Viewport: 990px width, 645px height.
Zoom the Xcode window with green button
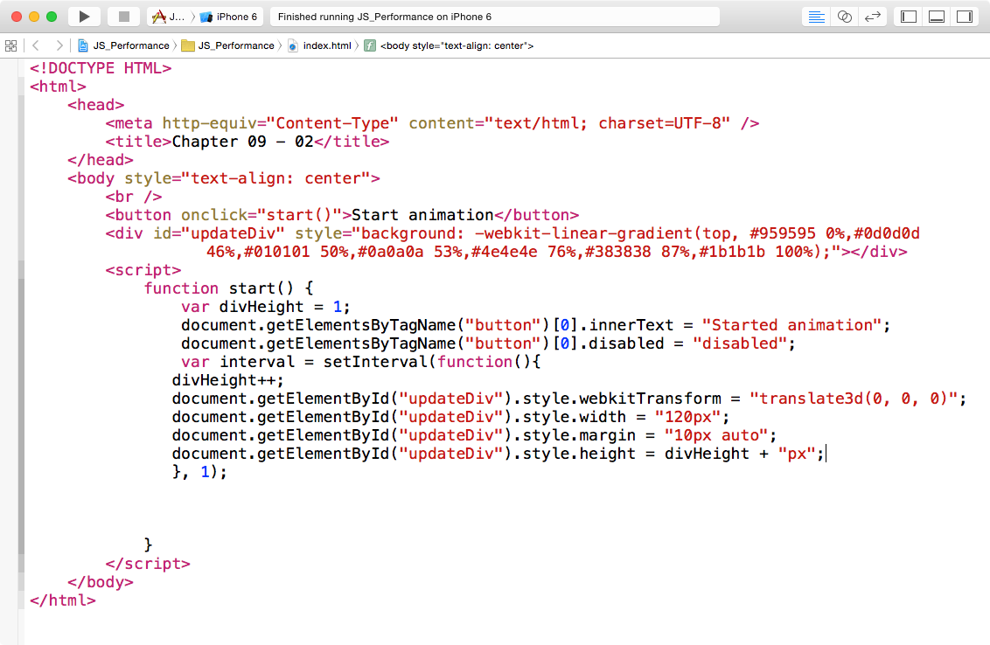click(x=52, y=17)
